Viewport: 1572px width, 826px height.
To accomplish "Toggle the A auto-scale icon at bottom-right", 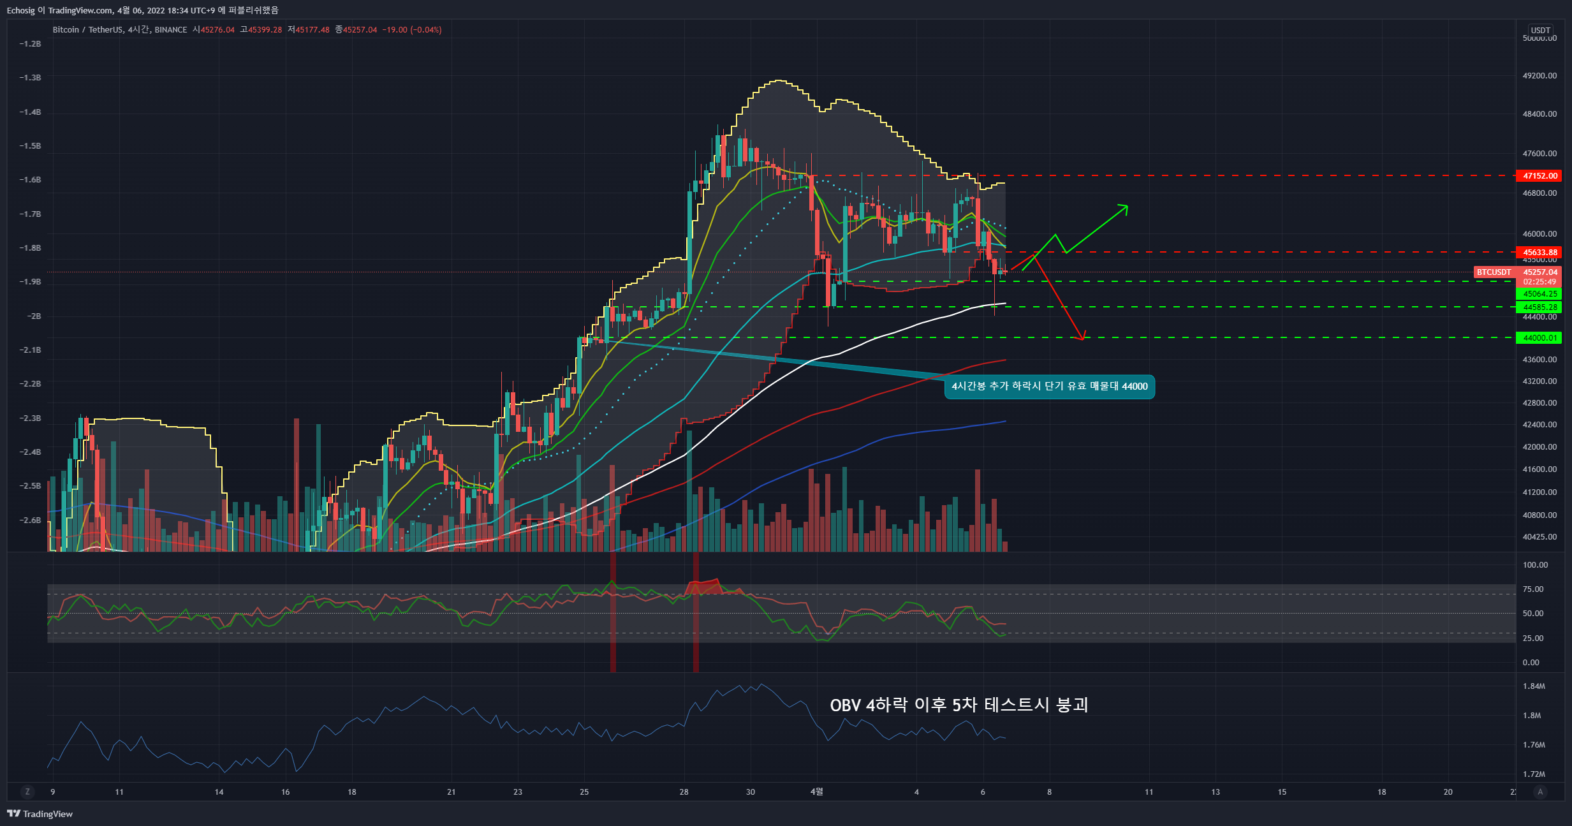I will 1540,792.
